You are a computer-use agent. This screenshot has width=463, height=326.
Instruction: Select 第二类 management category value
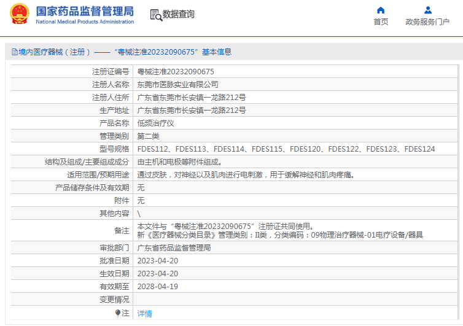tap(148, 136)
